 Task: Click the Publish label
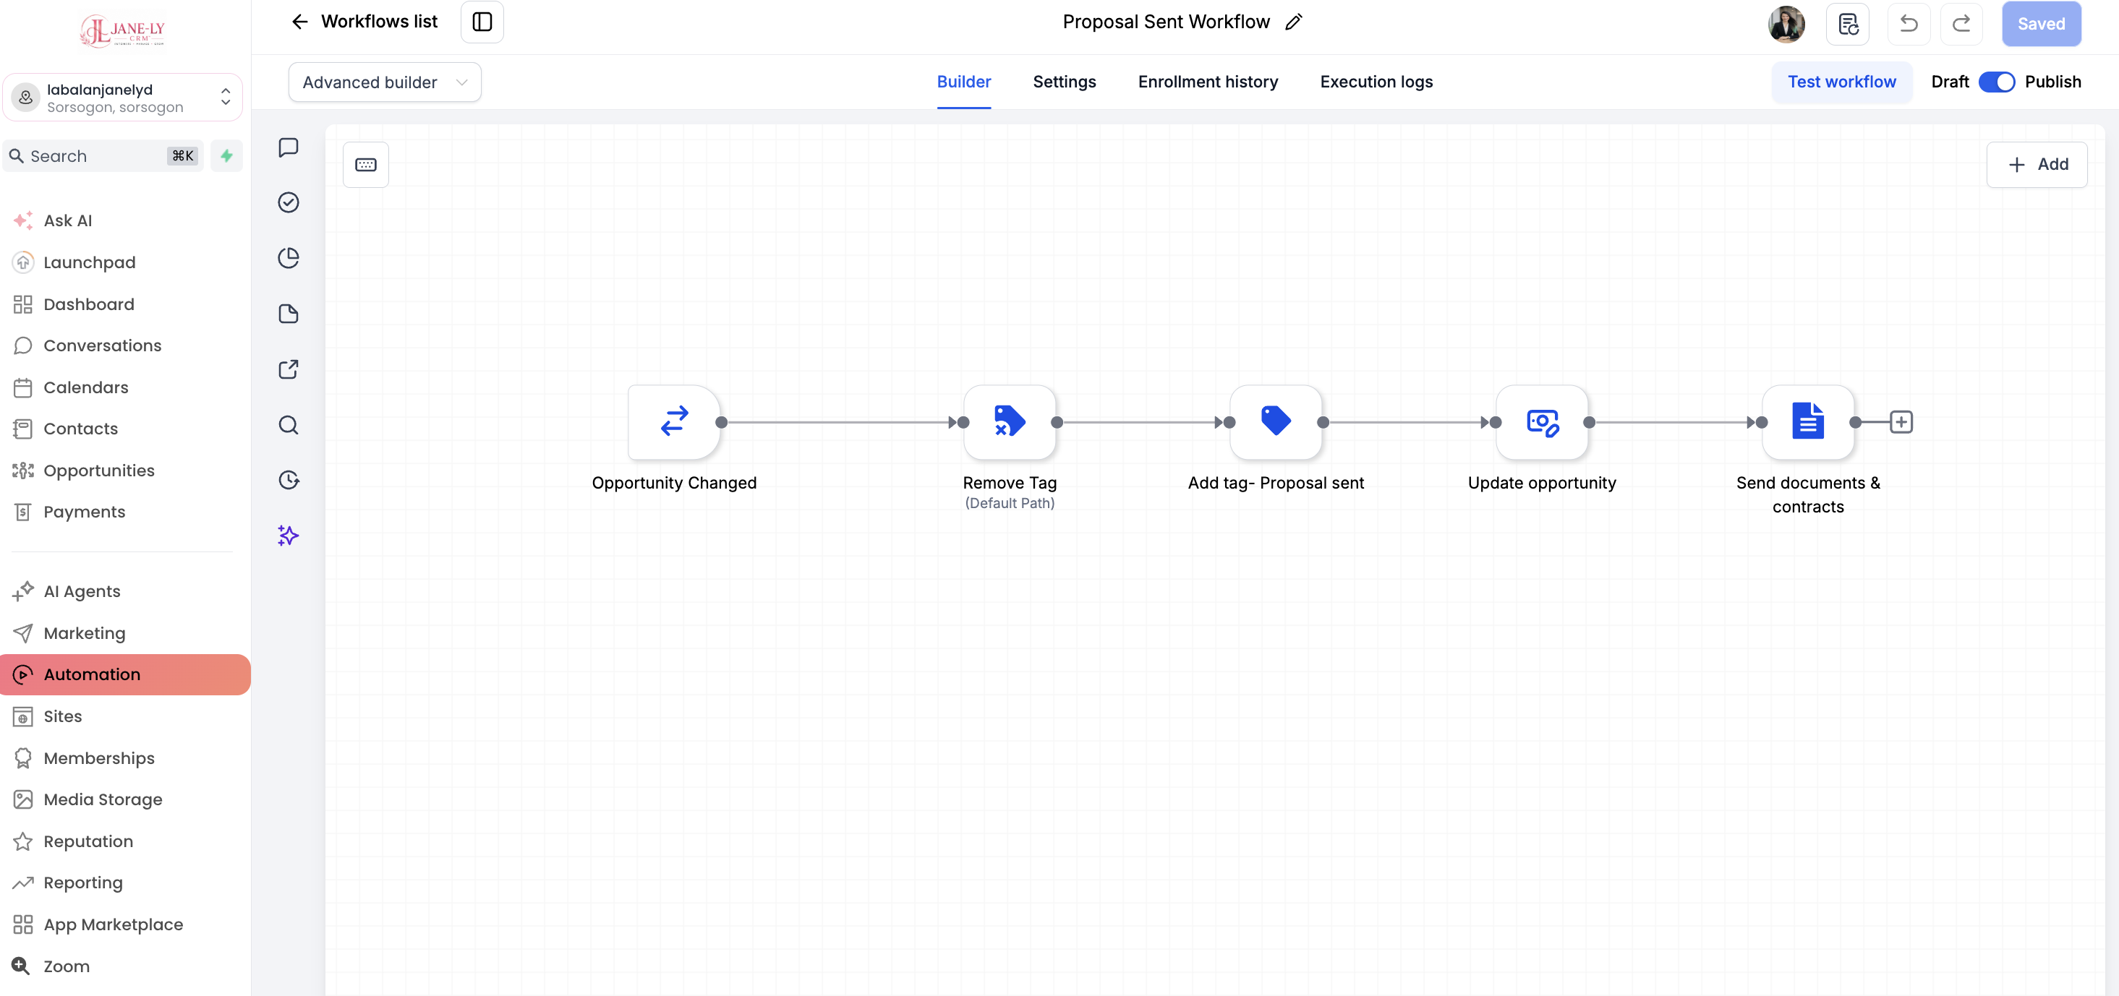(x=2052, y=82)
